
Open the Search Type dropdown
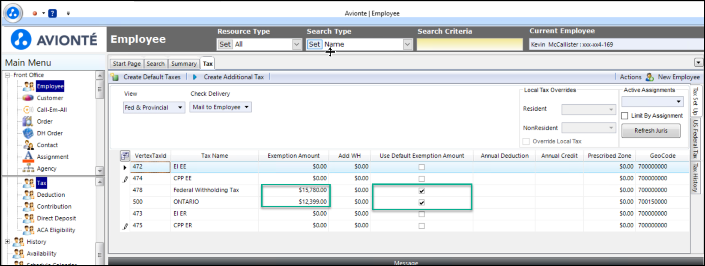point(408,44)
